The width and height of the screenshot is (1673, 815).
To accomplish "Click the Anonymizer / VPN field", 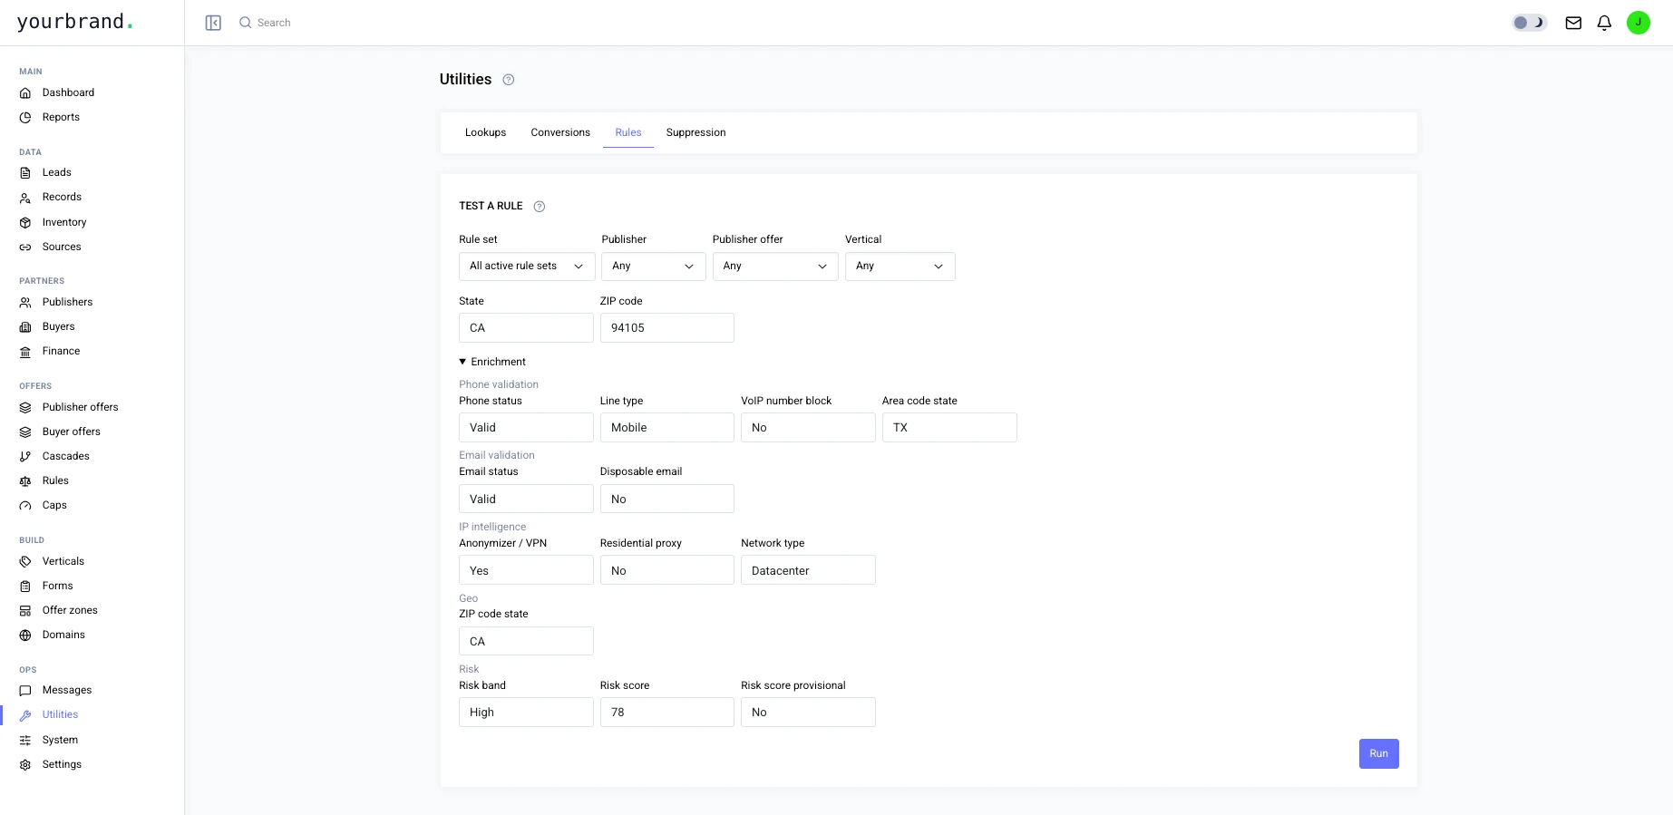I will point(526,570).
